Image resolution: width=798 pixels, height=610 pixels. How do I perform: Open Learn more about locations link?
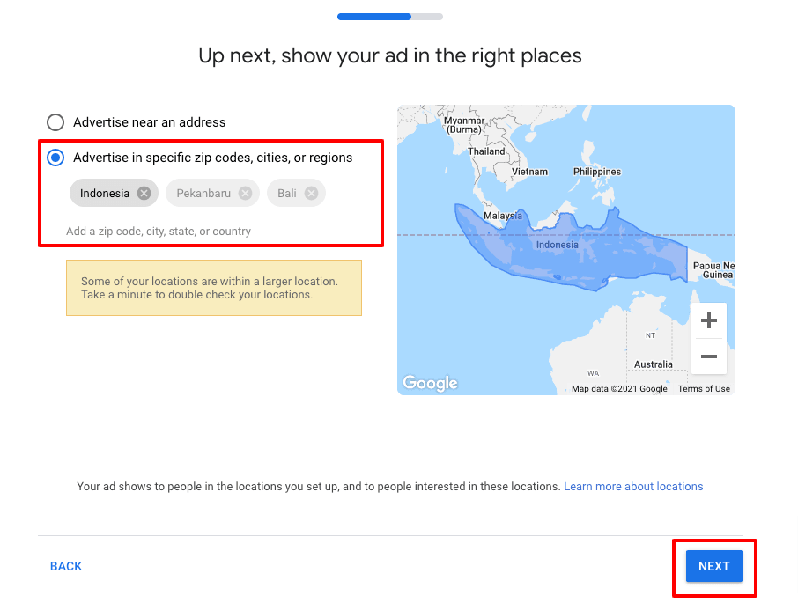tap(633, 487)
